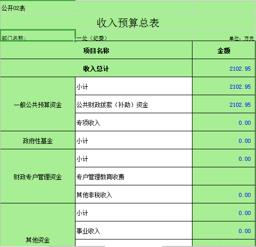The width and height of the screenshot is (256, 247).
Task: Click the 收入预算总表 title cell
Action: click(x=128, y=22)
